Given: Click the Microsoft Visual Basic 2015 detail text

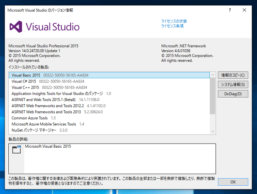Looking at the screenshot, I should [48, 146].
